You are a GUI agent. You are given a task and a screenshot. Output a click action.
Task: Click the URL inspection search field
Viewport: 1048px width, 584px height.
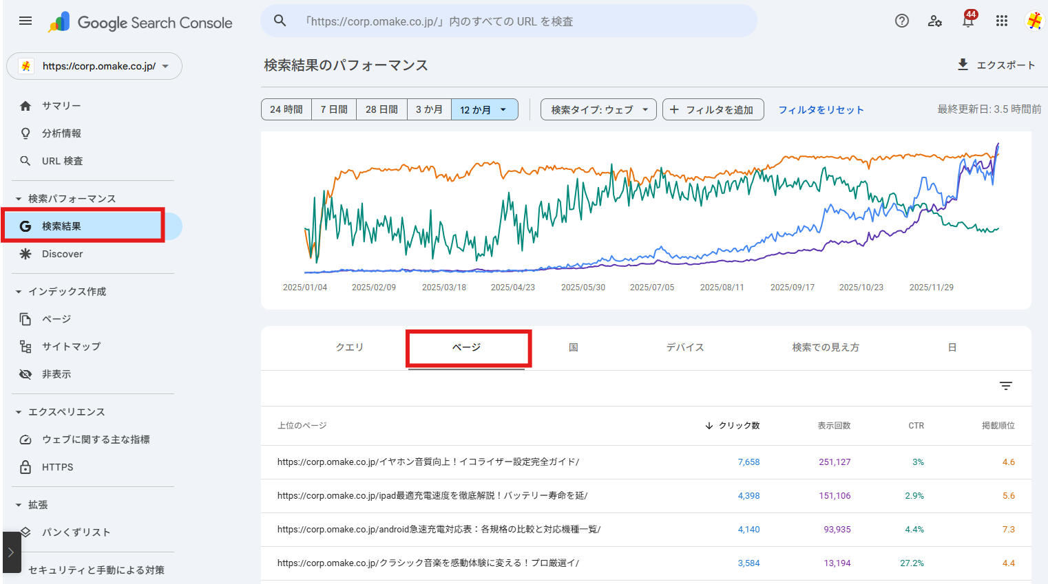click(x=510, y=21)
